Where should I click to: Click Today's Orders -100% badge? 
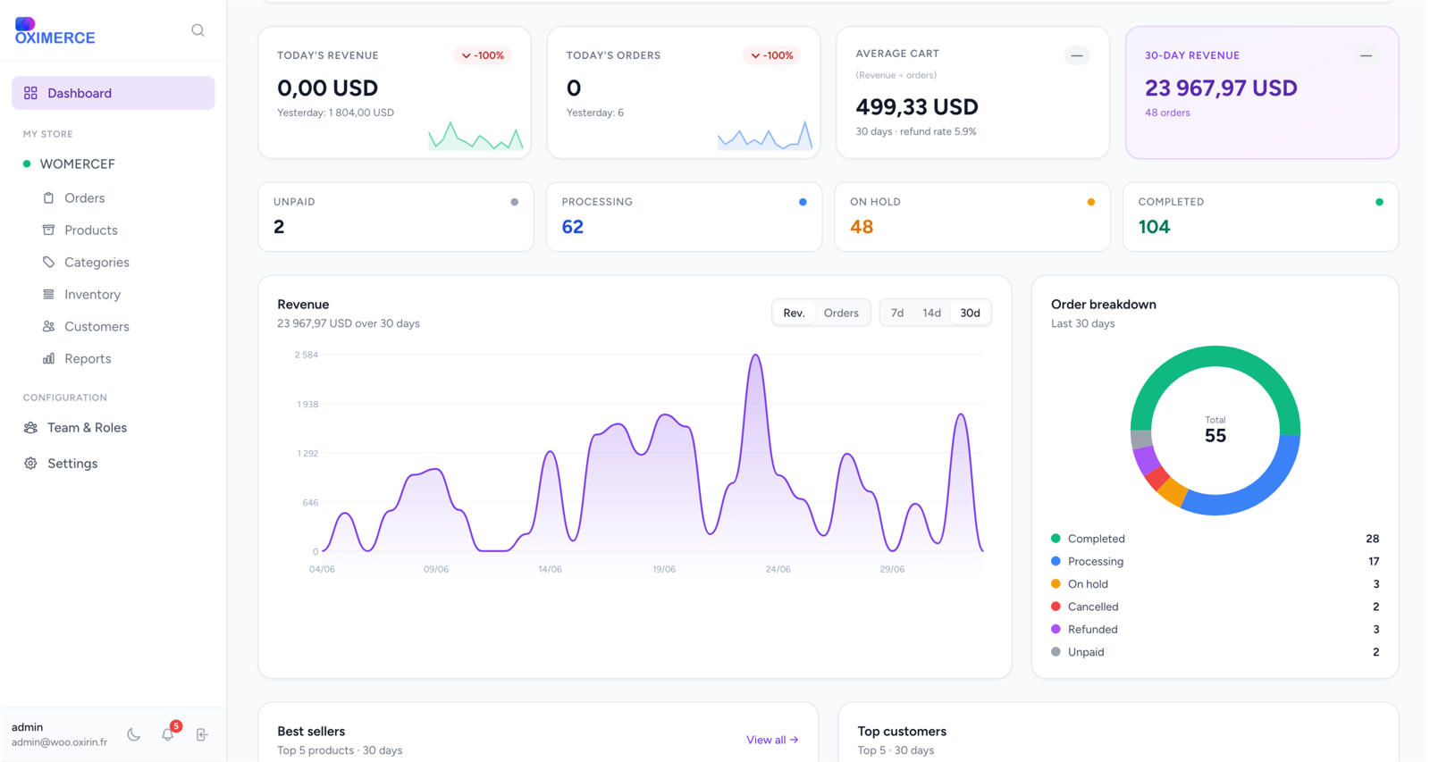[772, 55]
